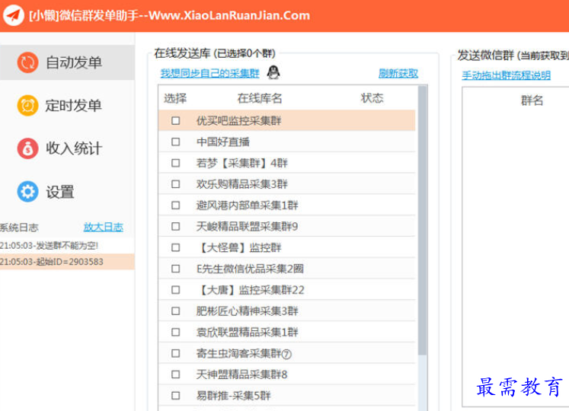The width and height of the screenshot is (569, 411).
Task: Click row text 天神盟精品采集群8
Action: click(241, 374)
